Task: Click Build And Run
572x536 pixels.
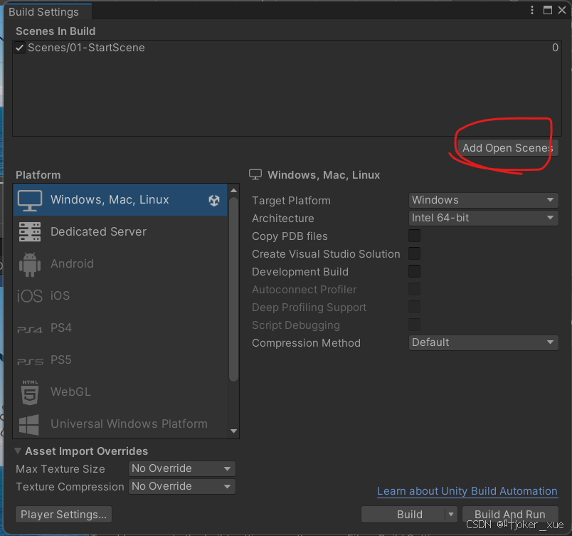Action: click(x=510, y=515)
